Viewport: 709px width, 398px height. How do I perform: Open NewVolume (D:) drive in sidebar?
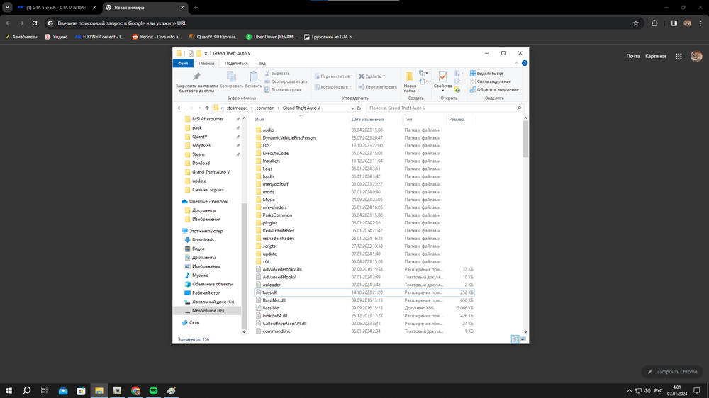[208, 311]
